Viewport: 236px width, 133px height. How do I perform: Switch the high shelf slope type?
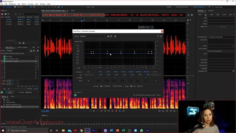(146, 78)
